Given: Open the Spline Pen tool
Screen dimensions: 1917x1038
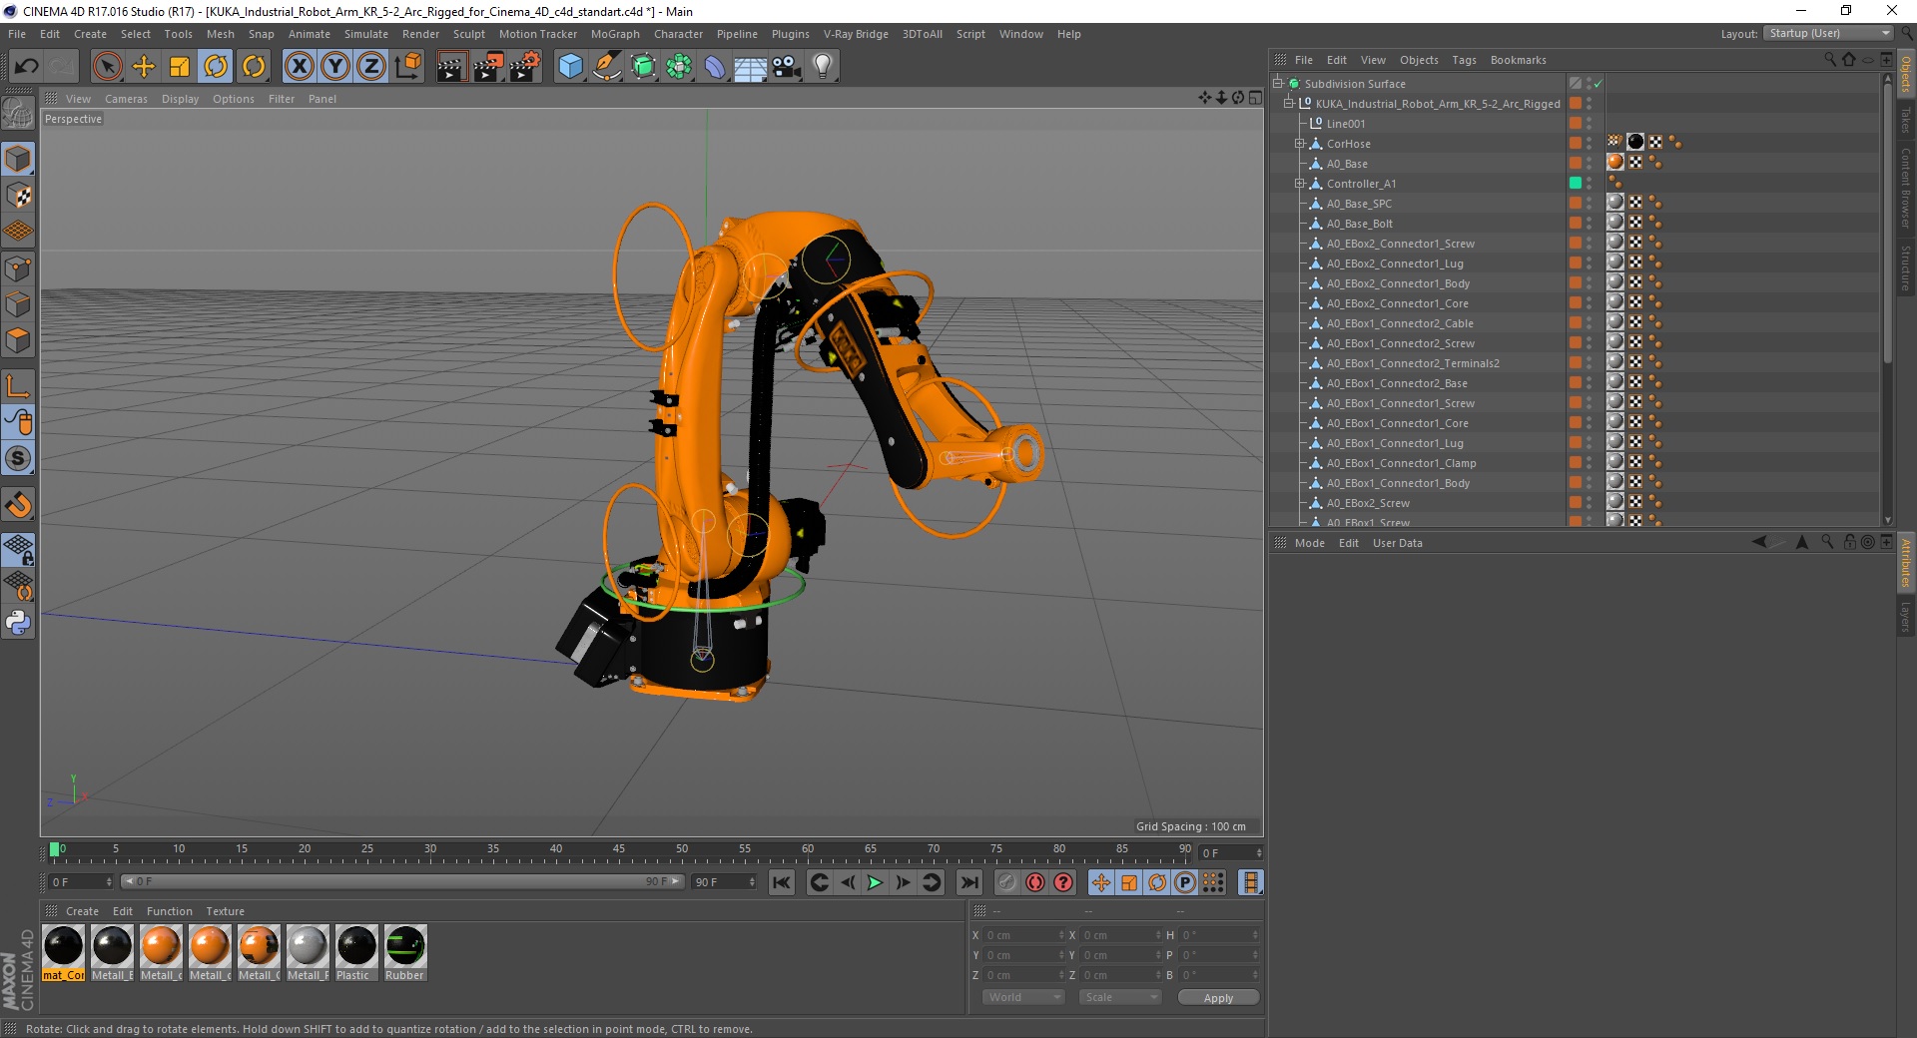Looking at the screenshot, I should [x=607, y=67].
